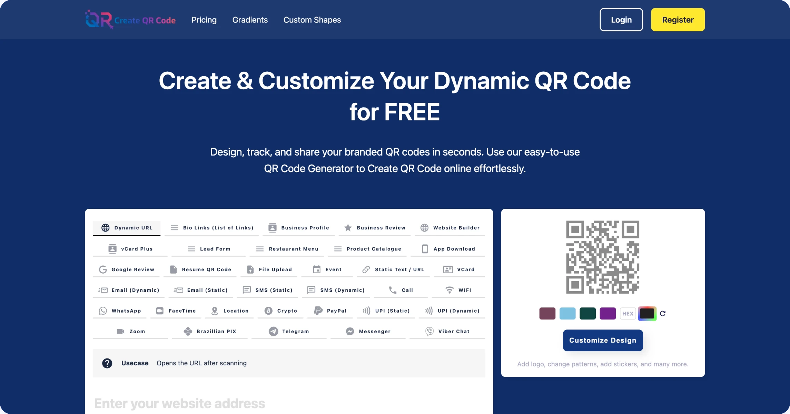Go to Custom Shapes in navigation
The height and width of the screenshot is (414, 790).
(x=312, y=20)
